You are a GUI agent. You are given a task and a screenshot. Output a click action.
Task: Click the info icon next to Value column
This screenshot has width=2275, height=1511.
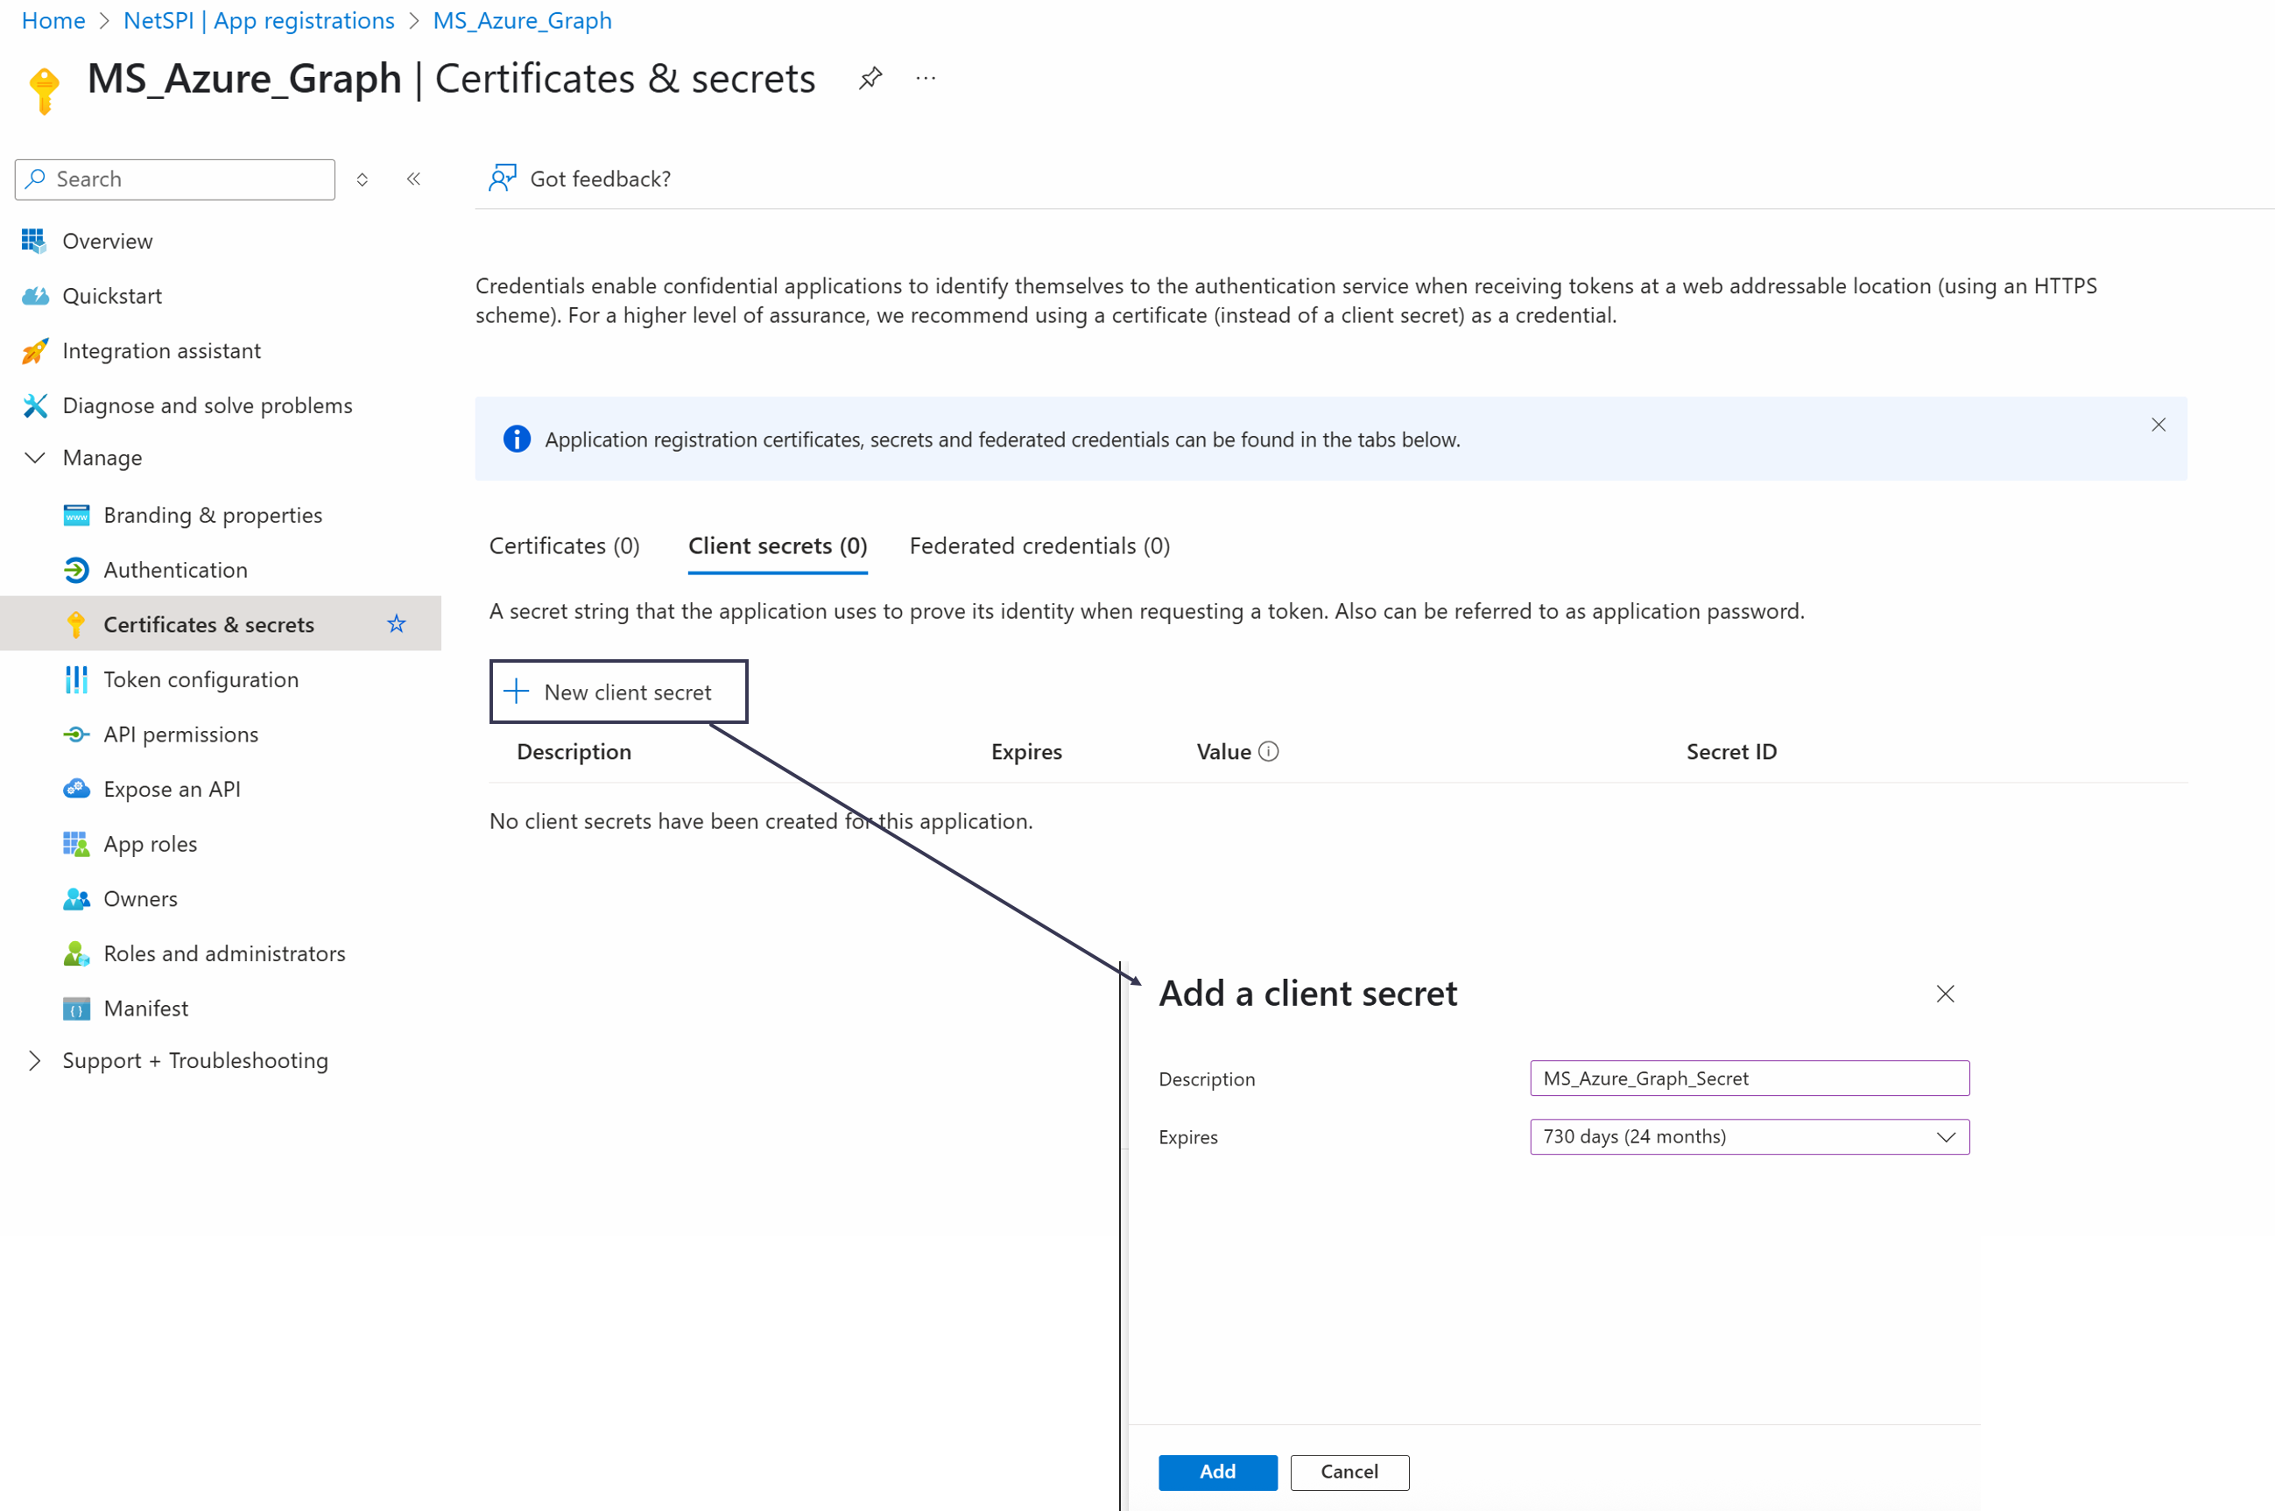1269,752
